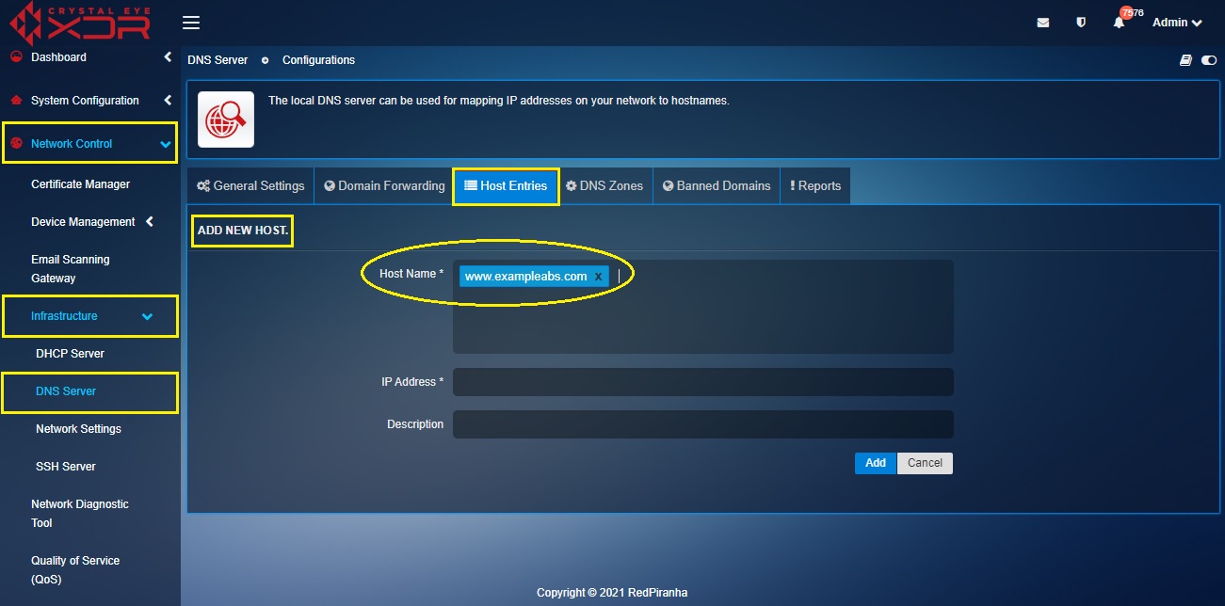Image resolution: width=1225 pixels, height=606 pixels.
Task: Collapse the Infrastructure submenu
Action: [x=90, y=316]
